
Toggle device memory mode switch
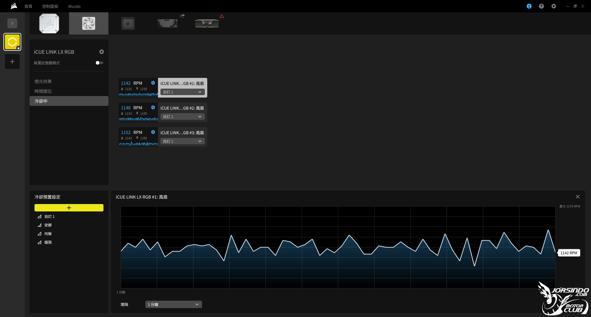[x=99, y=63]
